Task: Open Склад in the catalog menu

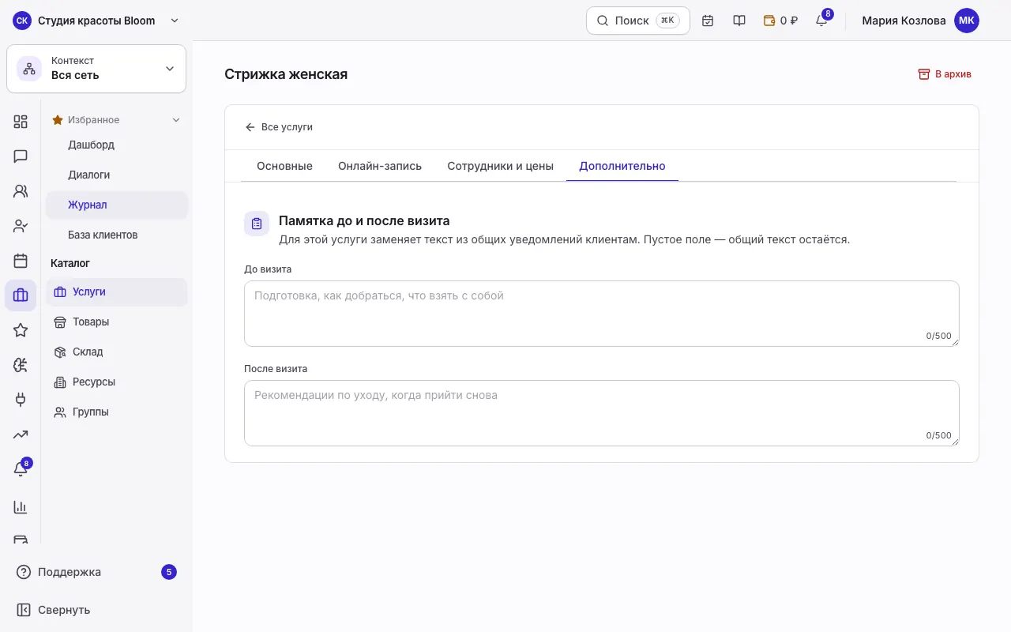Action: coord(117,352)
